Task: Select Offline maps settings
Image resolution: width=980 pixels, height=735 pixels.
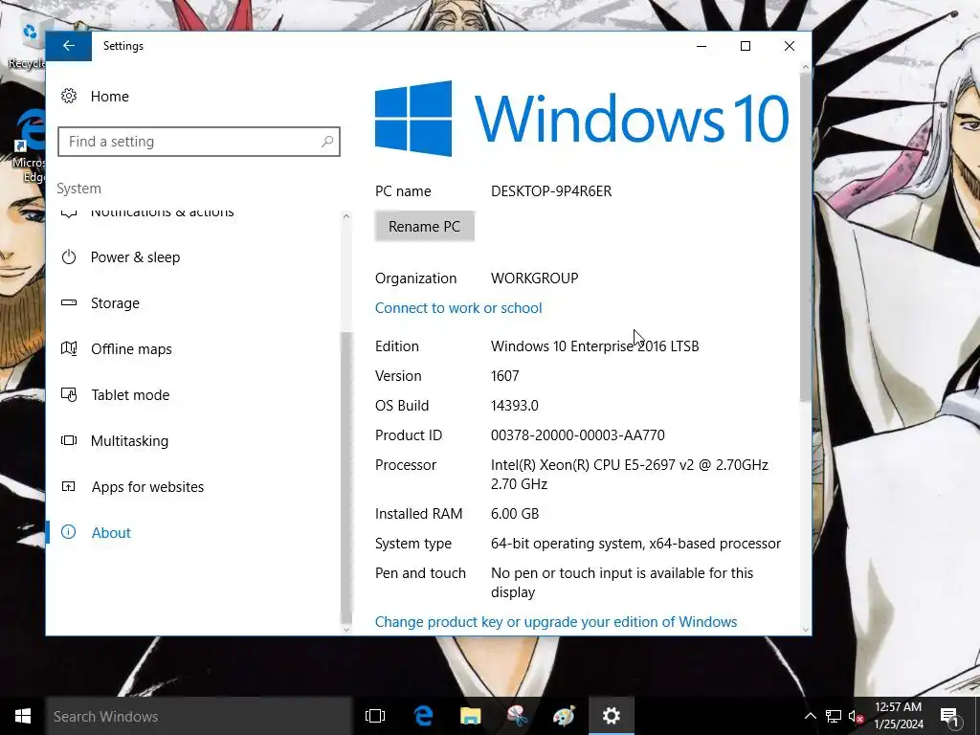Action: click(131, 348)
